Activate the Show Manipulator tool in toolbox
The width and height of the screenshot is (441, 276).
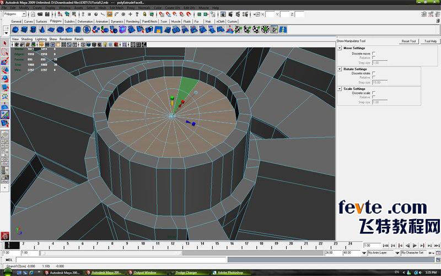tap(5, 114)
